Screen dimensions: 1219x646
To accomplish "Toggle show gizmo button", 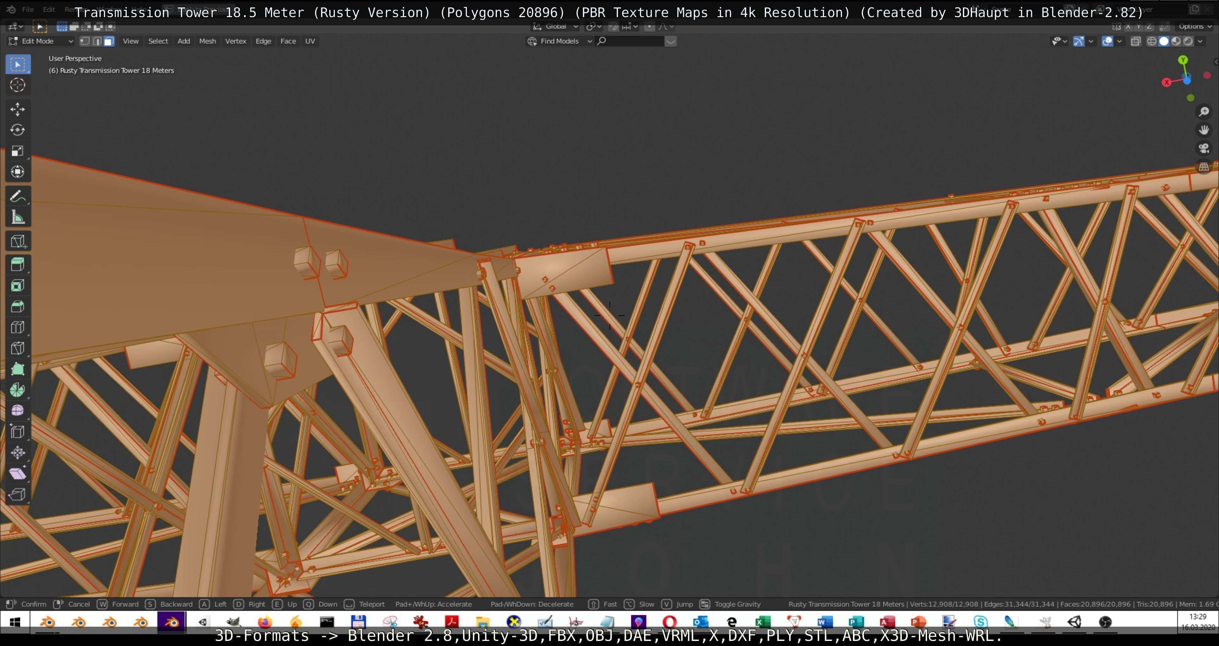I will tap(1079, 41).
